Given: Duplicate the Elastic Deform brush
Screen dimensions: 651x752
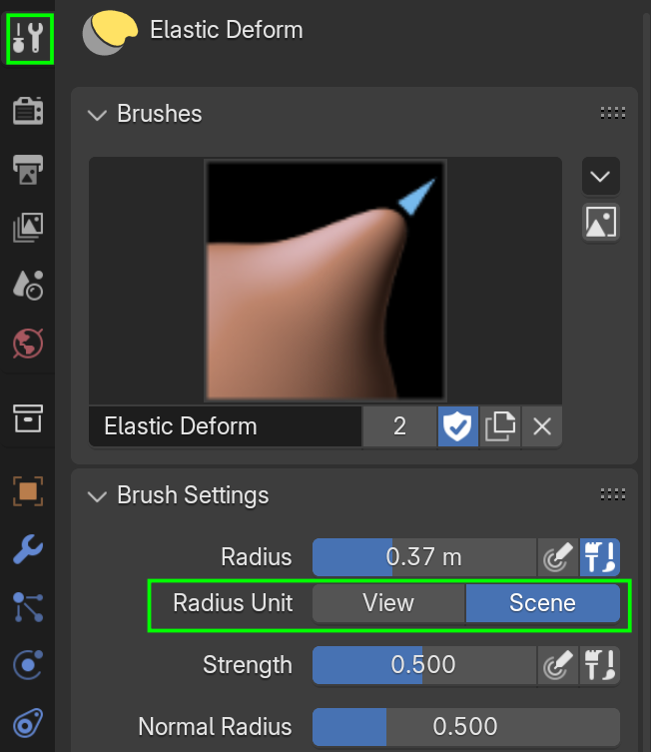Looking at the screenshot, I should pyautogui.click(x=500, y=426).
